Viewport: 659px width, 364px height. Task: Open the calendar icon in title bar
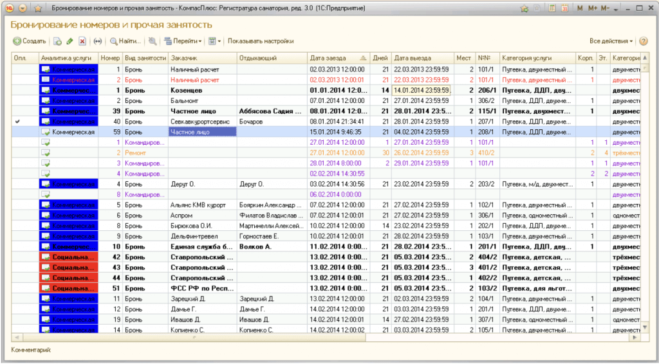click(x=564, y=8)
